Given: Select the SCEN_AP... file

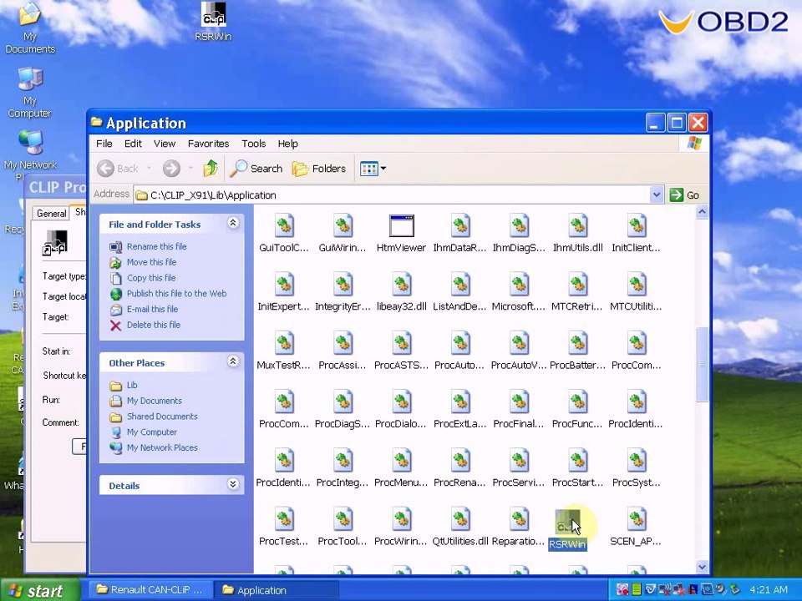Looking at the screenshot, I should coord(636,528).
